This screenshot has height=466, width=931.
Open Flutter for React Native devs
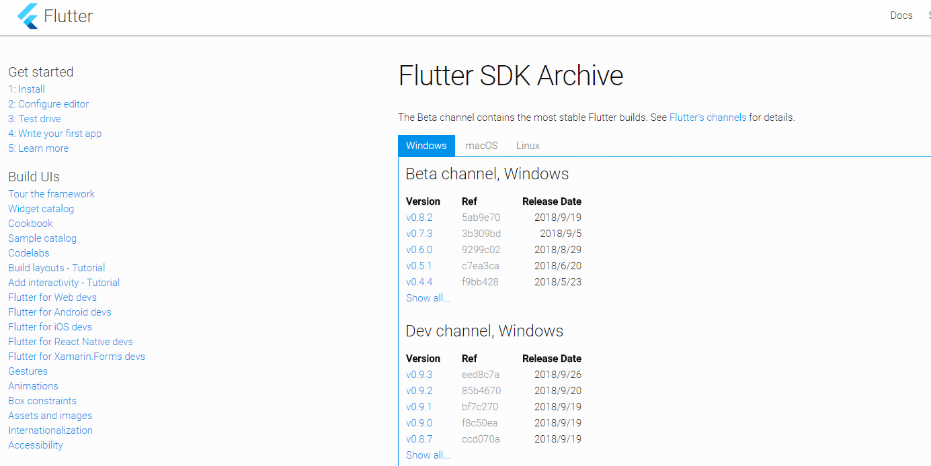coord(70,341)
